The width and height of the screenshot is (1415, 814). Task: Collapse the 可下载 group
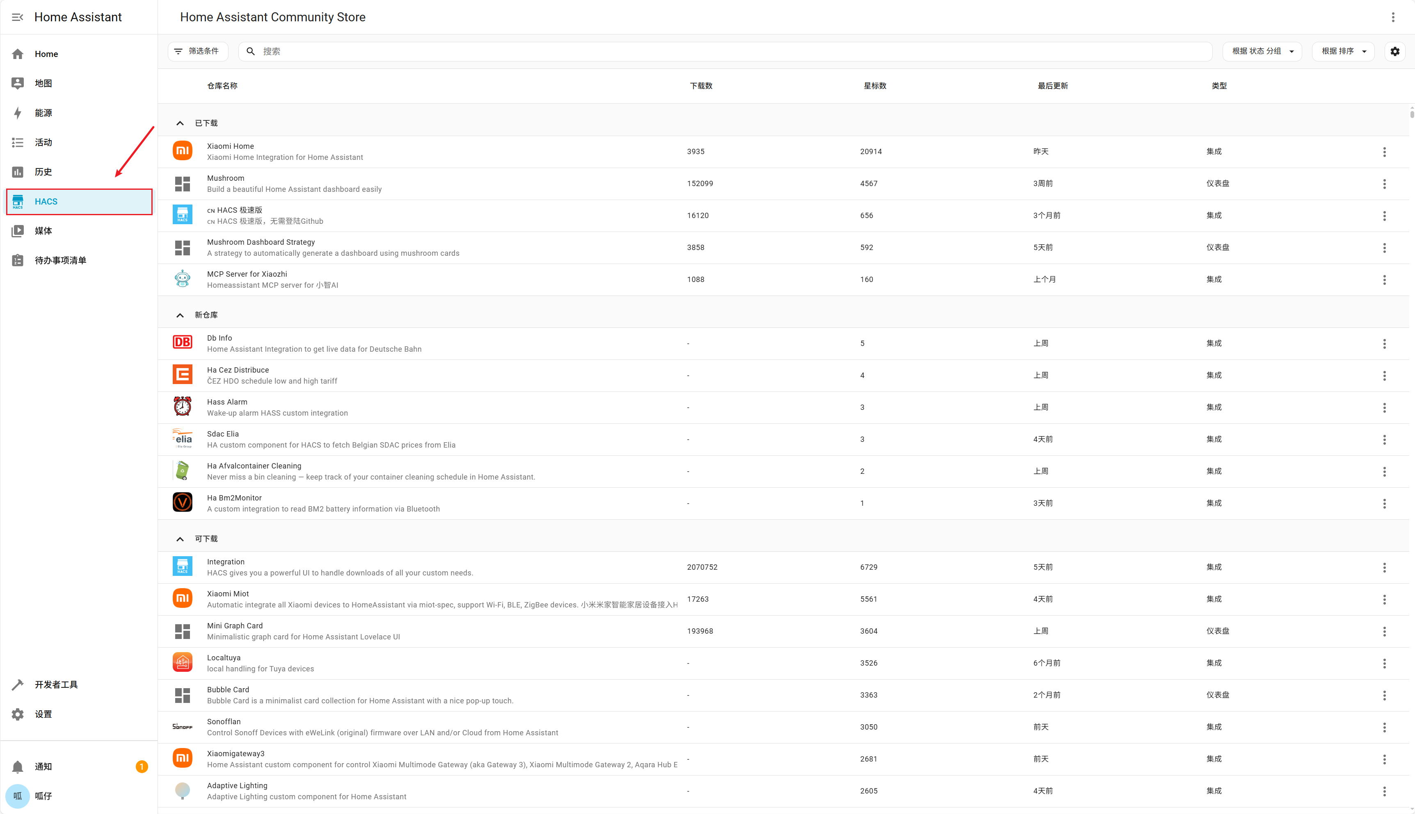click(180, 539)
